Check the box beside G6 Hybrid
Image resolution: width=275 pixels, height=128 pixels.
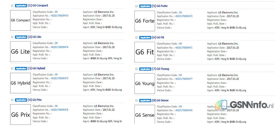(12, 68)
